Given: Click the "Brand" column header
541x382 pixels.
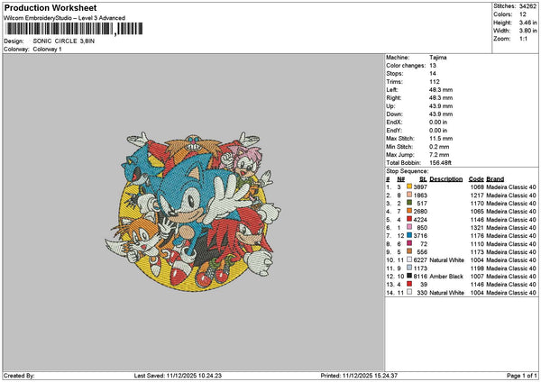Looking at the screenshot, I should click(495, 179).
